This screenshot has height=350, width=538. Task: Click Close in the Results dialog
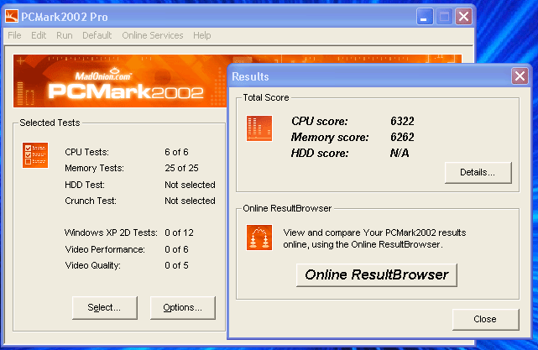(x=485, y=320)
